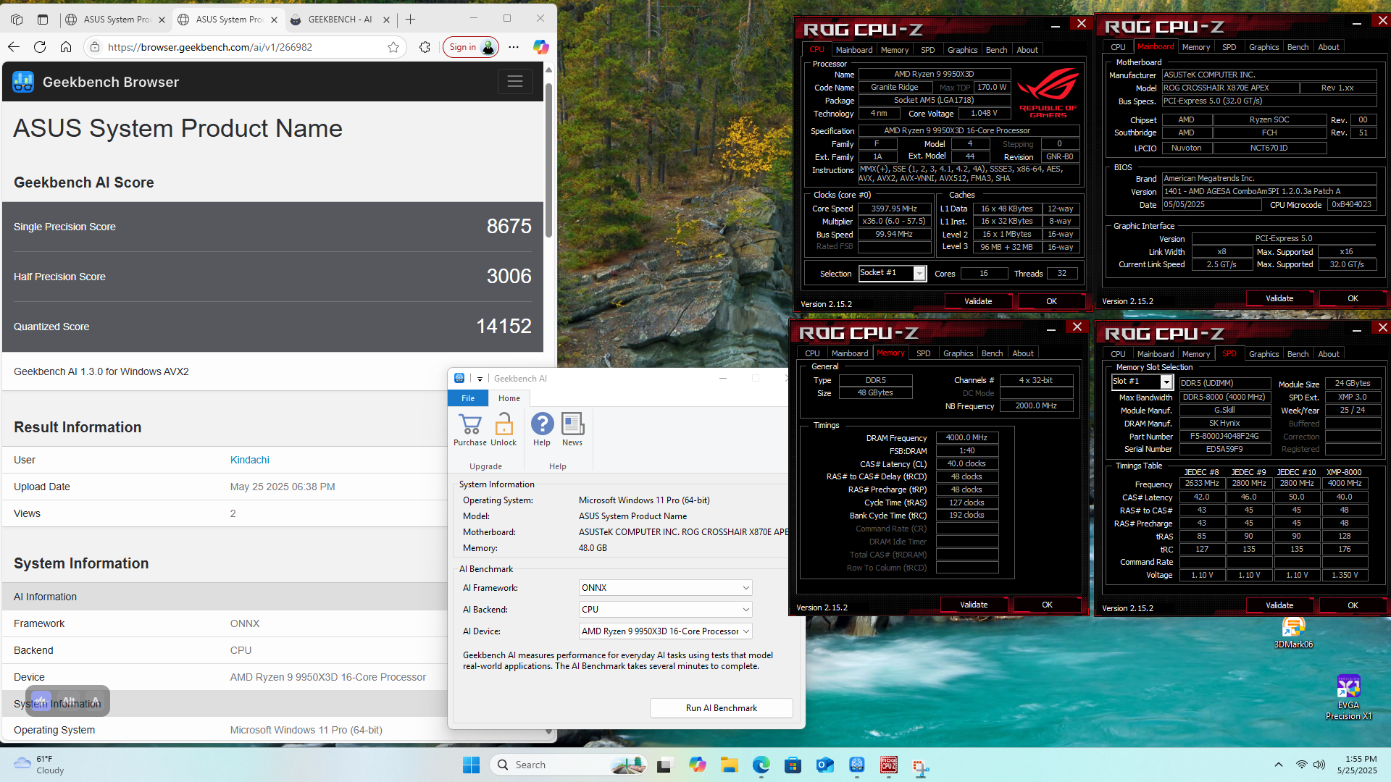
Task: Open the File tab in Geekbench AI
Action: 468,398
